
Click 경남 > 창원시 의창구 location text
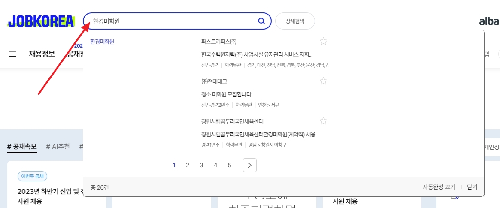(267, 145)
